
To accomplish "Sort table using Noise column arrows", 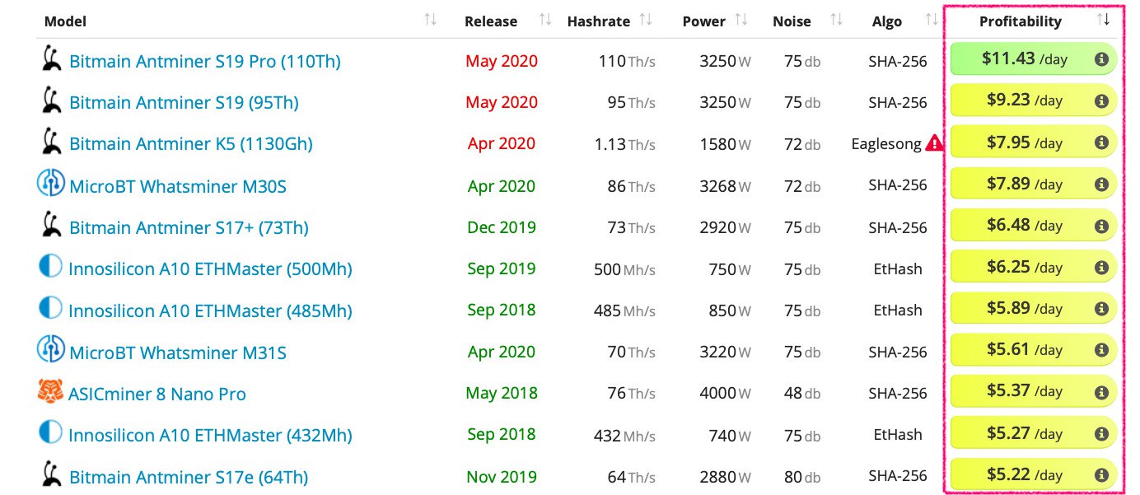I will point(836,20).
